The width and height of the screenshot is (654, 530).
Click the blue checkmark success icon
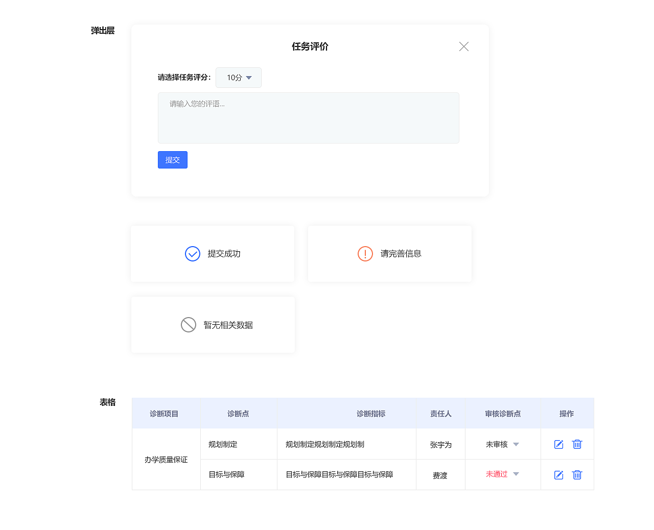click(193, 253)
